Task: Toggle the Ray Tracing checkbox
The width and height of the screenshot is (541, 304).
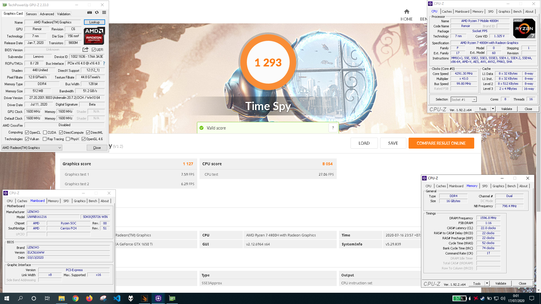Action: [x=45, y=139]
